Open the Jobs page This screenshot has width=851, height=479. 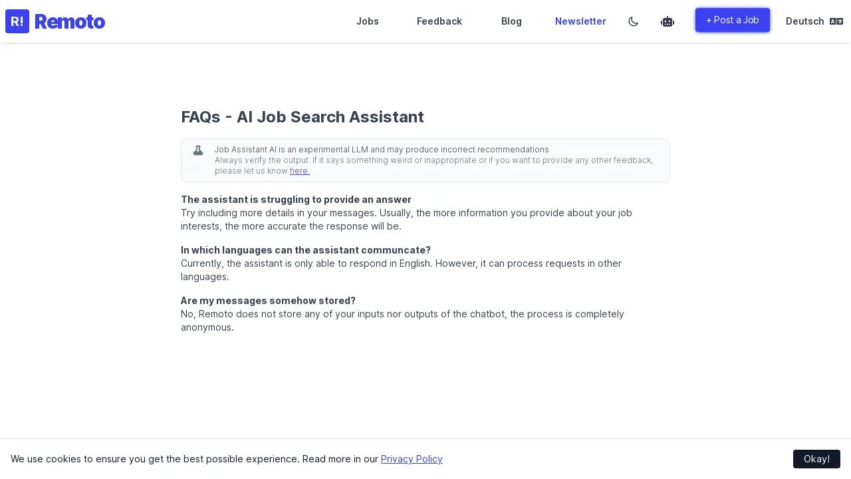pos(368,21)
